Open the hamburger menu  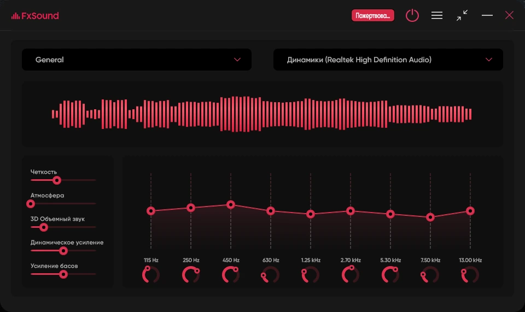click(437, 15)
